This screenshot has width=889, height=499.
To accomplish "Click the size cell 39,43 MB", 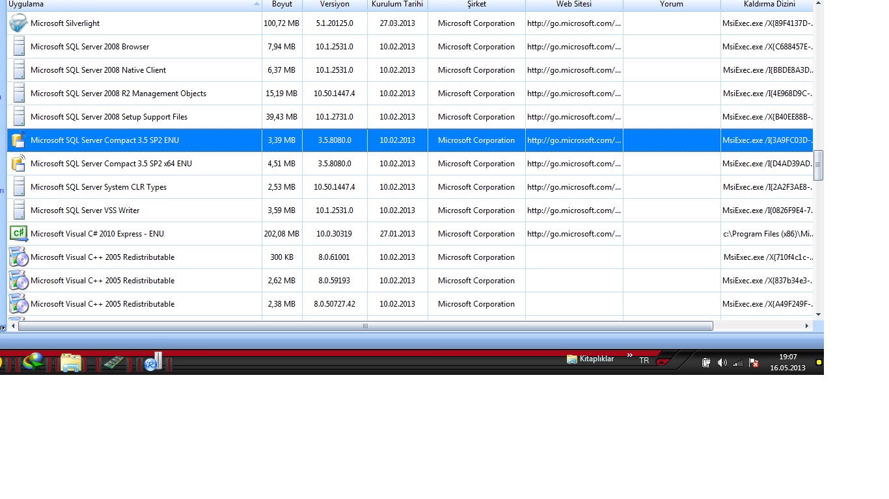I will 282,117.
